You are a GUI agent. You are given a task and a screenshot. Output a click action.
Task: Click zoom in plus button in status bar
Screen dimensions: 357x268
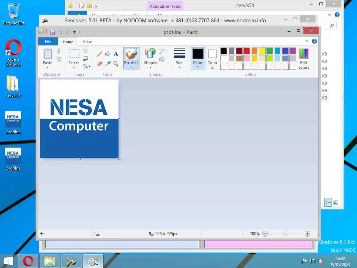(x=307, y=234)
